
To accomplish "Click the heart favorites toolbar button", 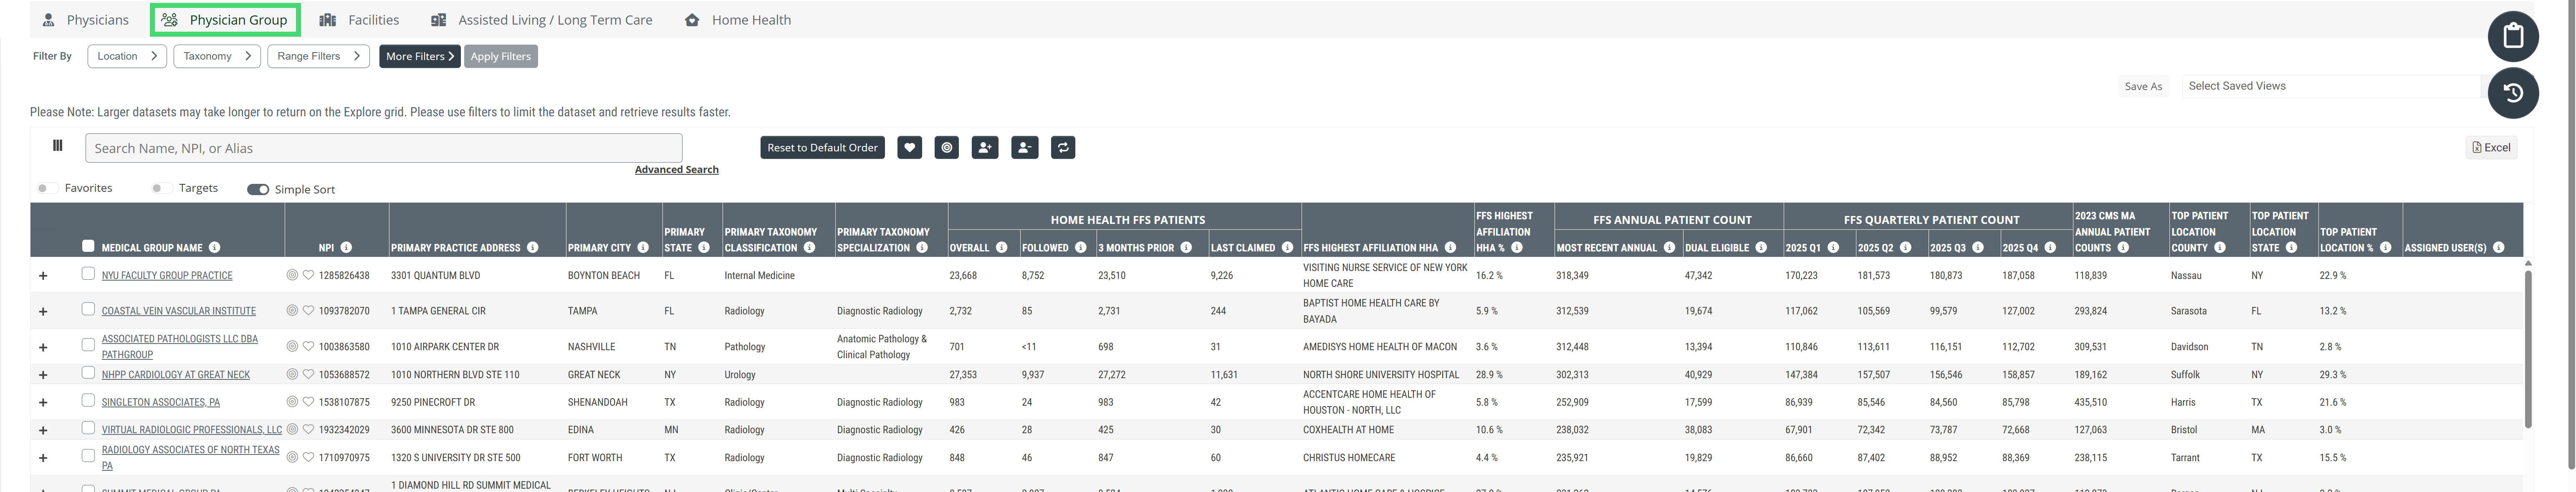I will 909,148.
